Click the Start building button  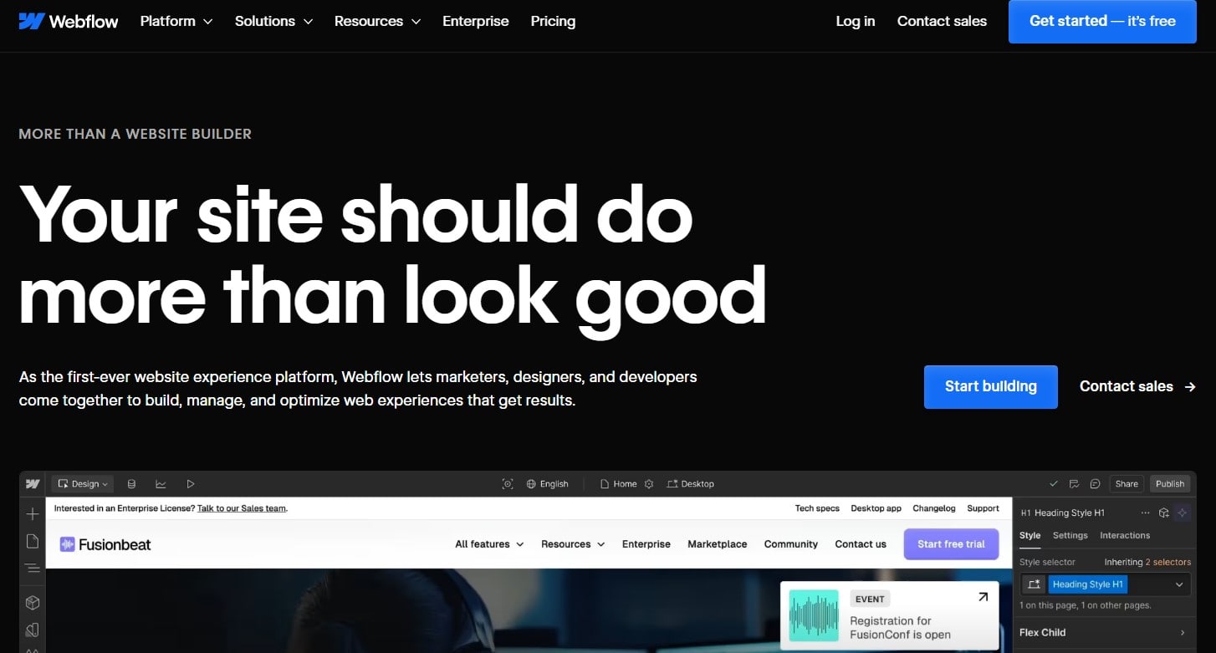pyautogui.click(x=991, y=386)
